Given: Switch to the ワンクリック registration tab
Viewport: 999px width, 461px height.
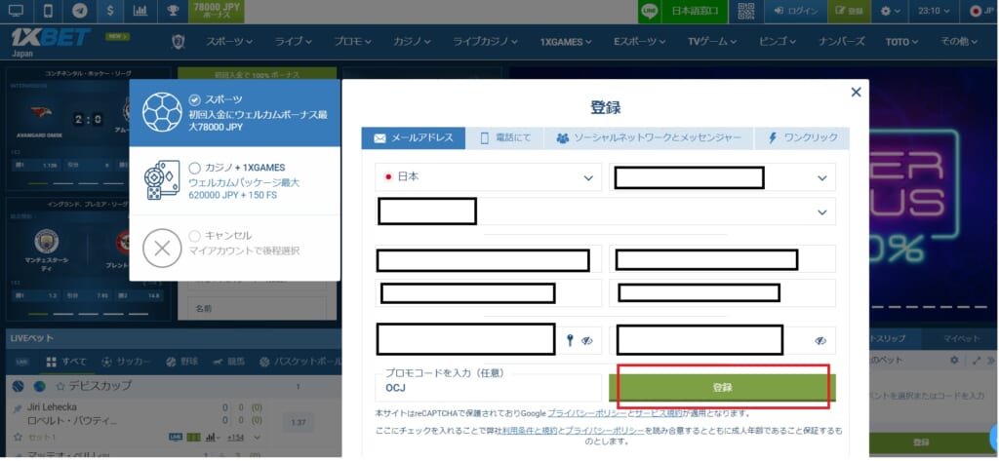Looking at the screenshot, I should [802, 138].
